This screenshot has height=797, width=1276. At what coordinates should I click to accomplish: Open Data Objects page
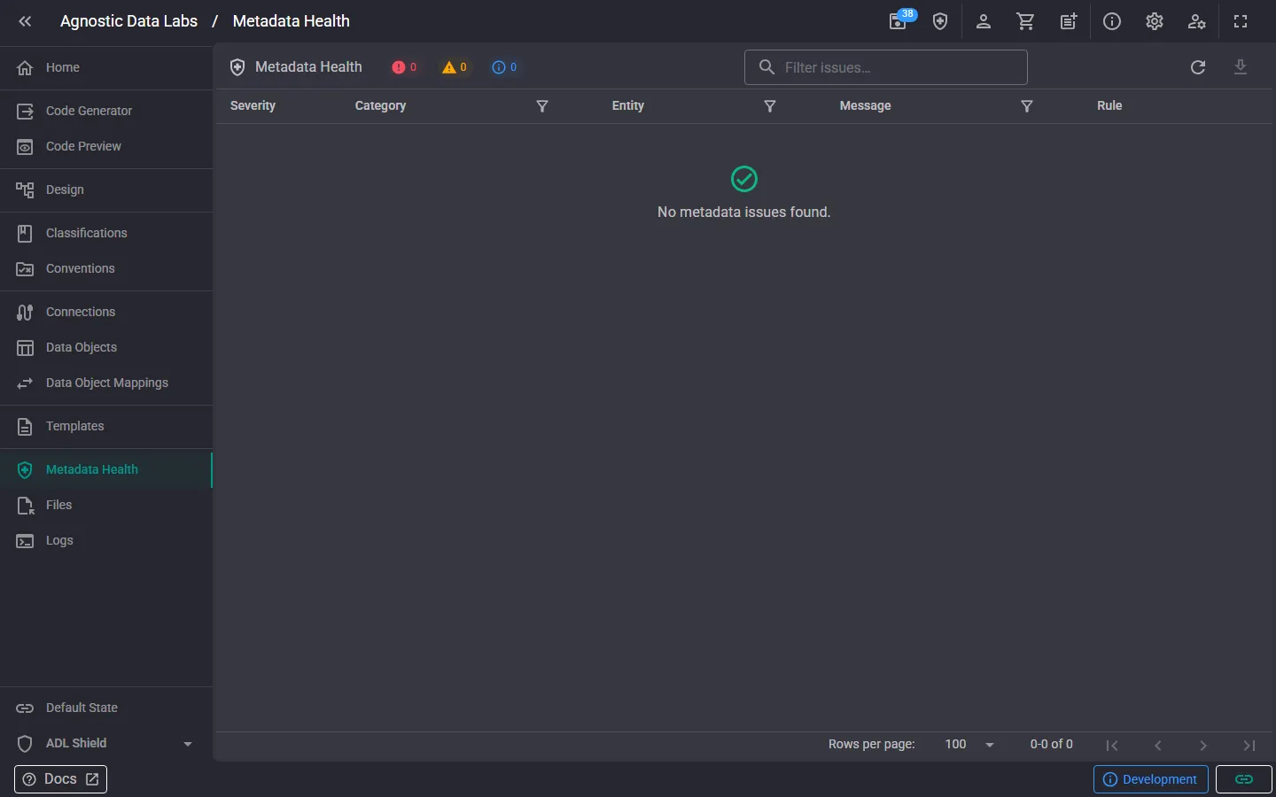pyautogui.click(x=106, y=347)
